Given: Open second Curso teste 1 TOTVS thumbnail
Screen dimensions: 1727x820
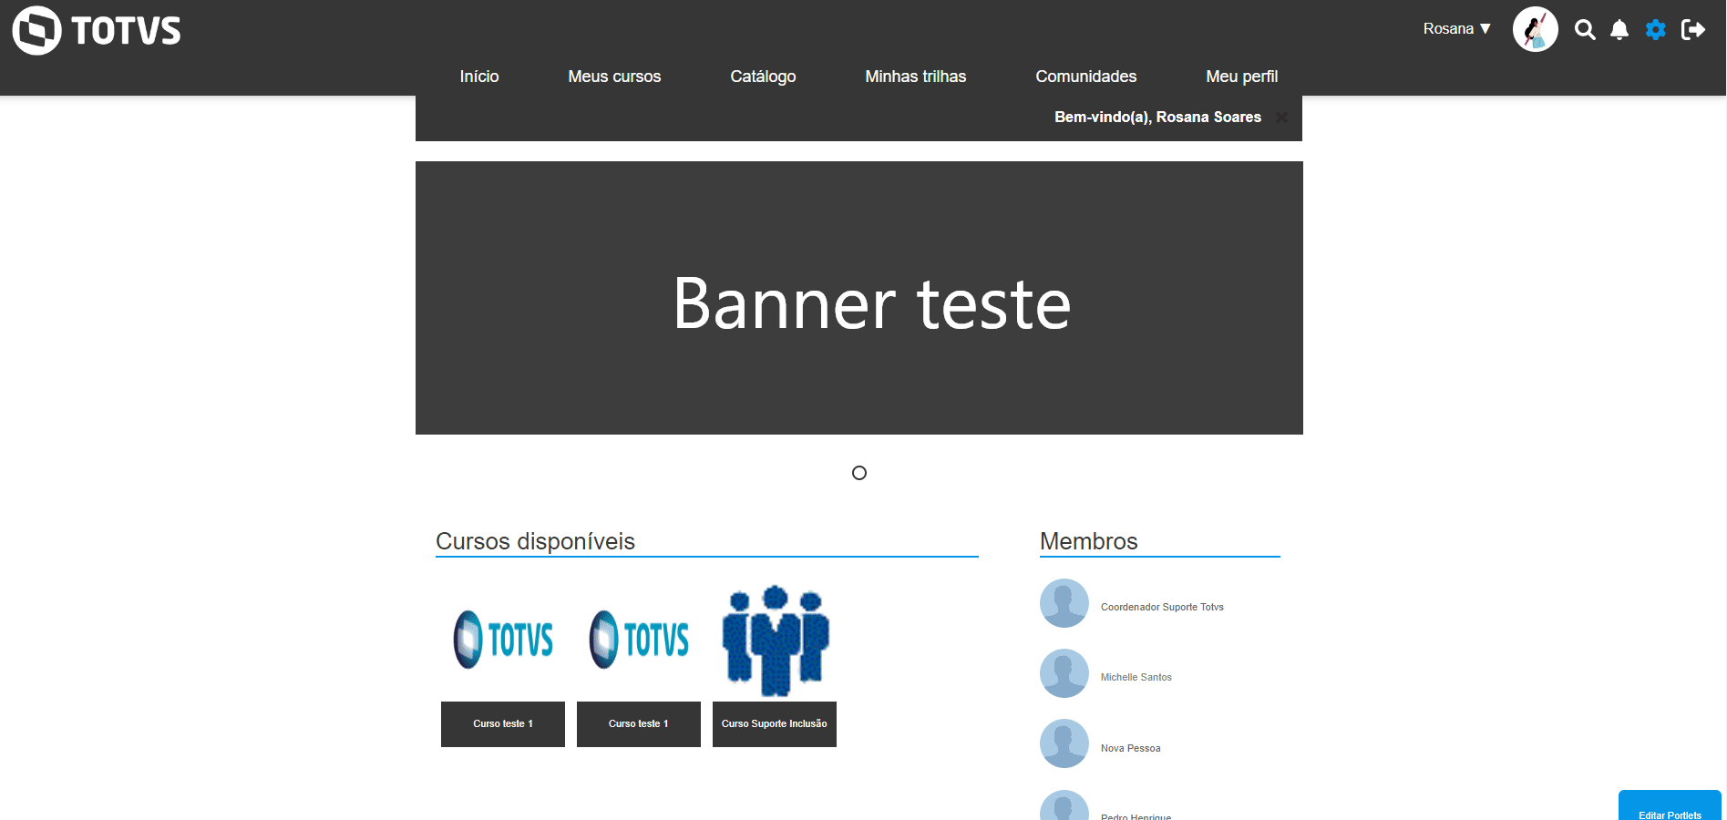Looking at the screenshot, I should (x=639, y=640).
